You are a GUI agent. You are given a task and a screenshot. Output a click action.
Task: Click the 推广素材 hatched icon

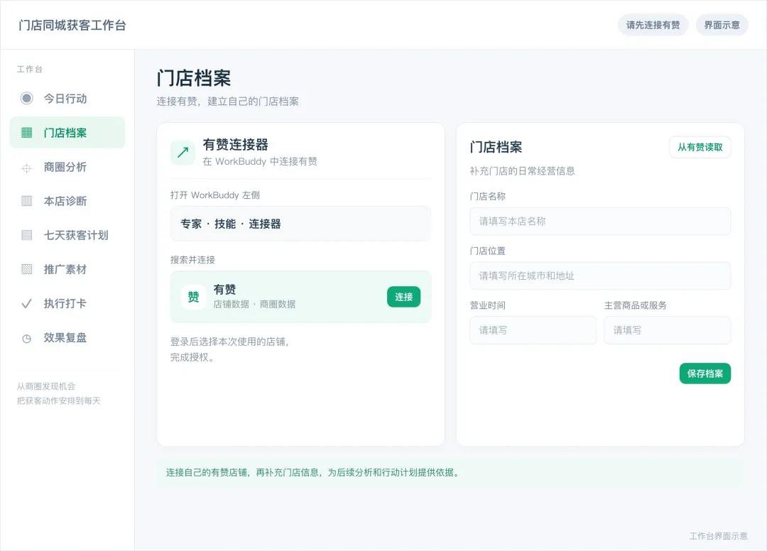coord(27,269)
